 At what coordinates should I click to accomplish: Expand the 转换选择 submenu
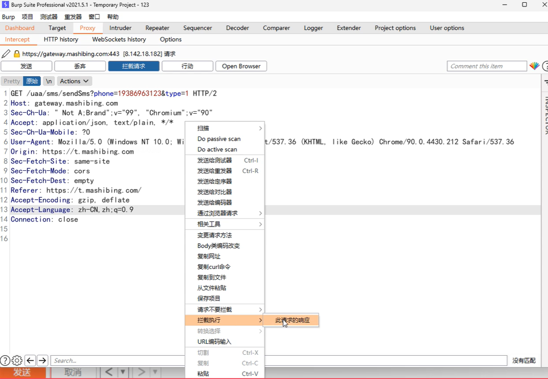[x=225, y=331]
